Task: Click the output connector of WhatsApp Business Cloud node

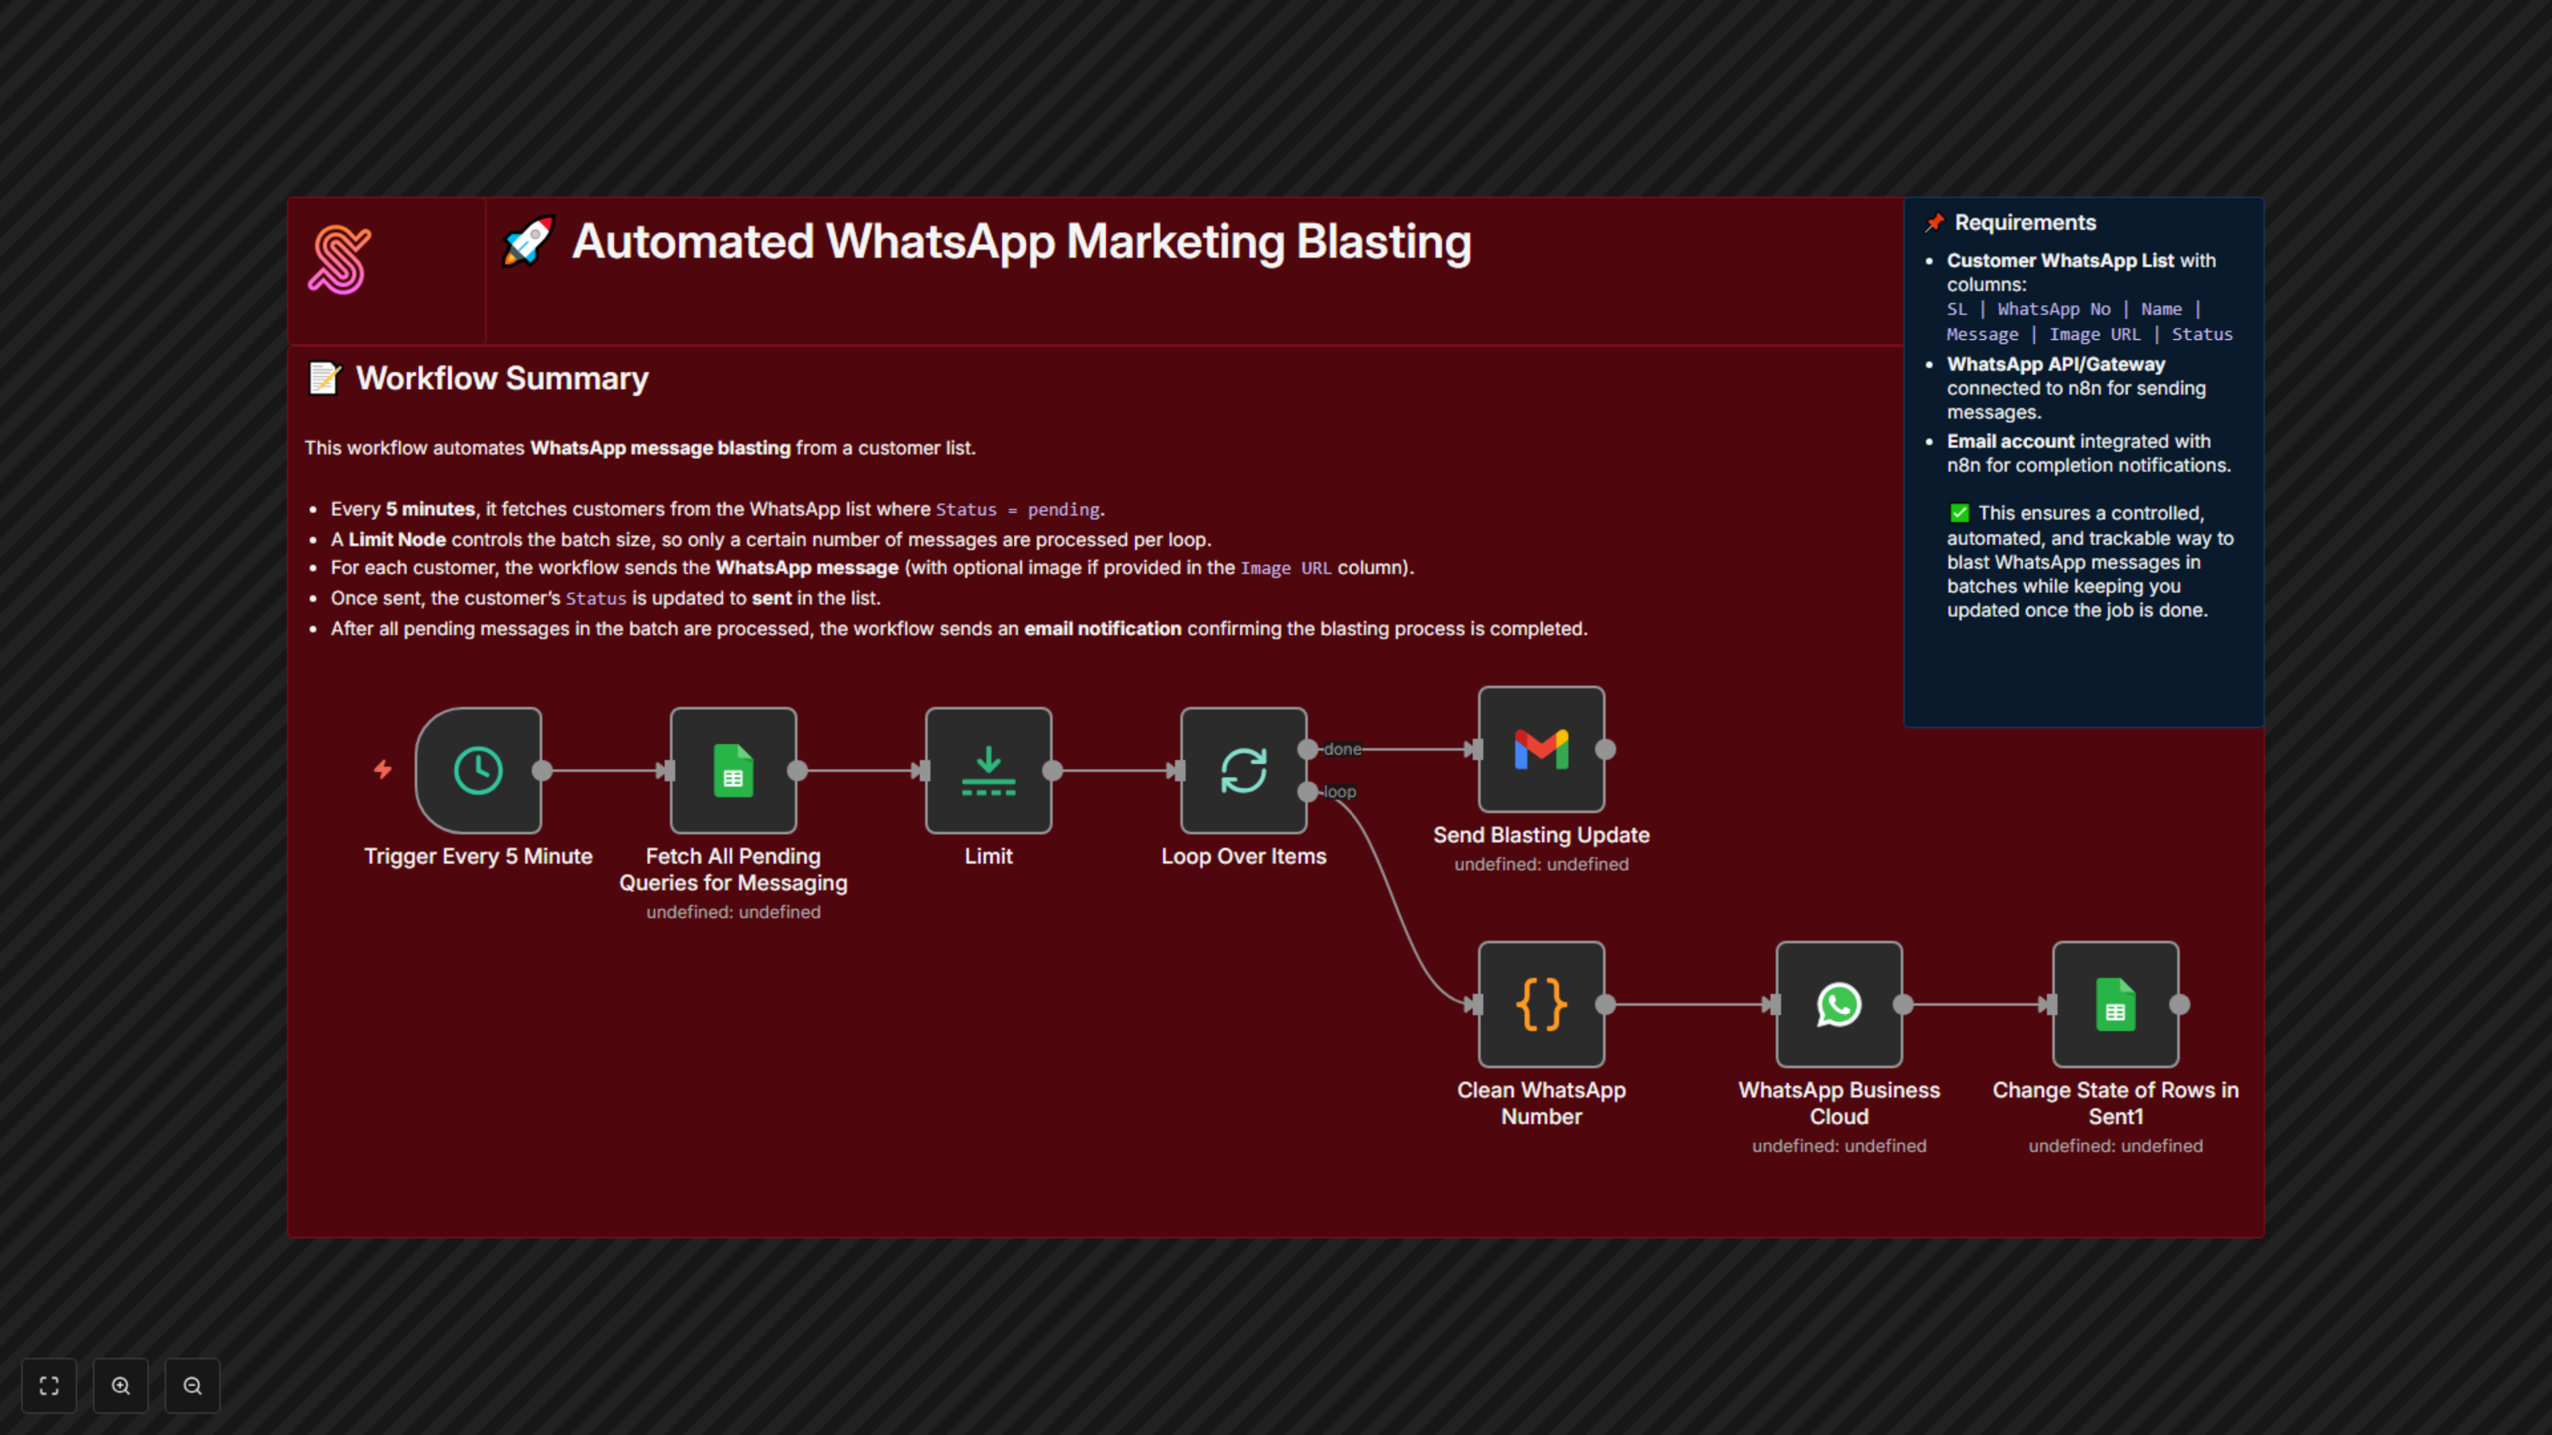Action: (1902, 1004)
